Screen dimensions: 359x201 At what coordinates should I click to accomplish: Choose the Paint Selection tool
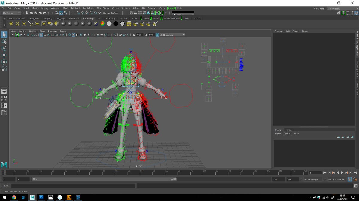point(4,48)
